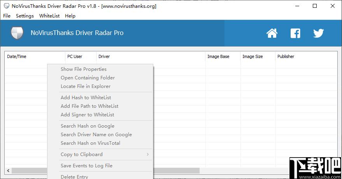Viewport: 342px width, 179px height.
Task: Open the WhiteList menu
Action: tap(49, 16)
